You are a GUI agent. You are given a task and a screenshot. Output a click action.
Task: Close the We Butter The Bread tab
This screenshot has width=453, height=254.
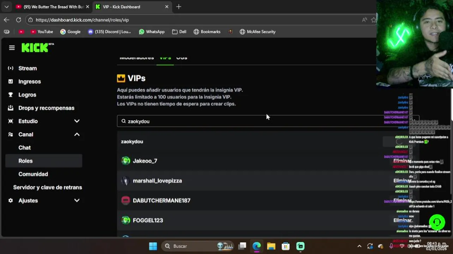pyautogui.click(x=87, y=7)
